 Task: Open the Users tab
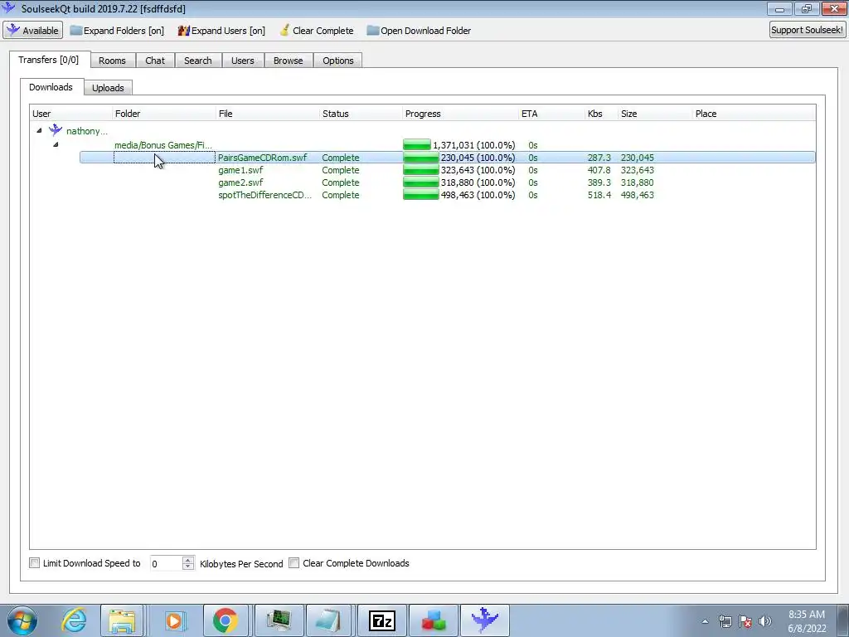click(x=243, y=61)
